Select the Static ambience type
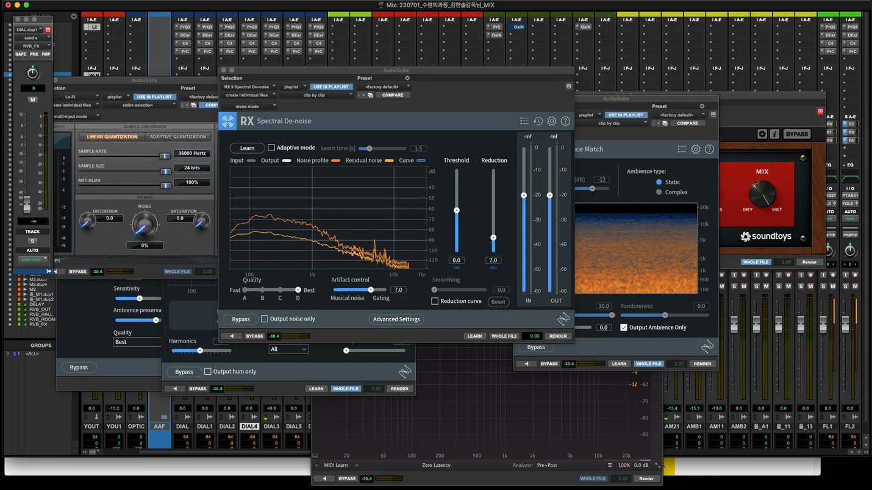 pos(659,182)
